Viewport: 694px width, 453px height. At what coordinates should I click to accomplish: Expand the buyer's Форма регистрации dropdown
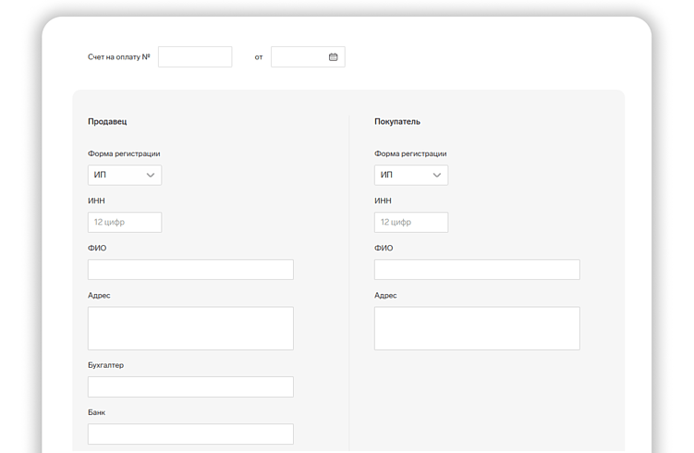[411, 175]
